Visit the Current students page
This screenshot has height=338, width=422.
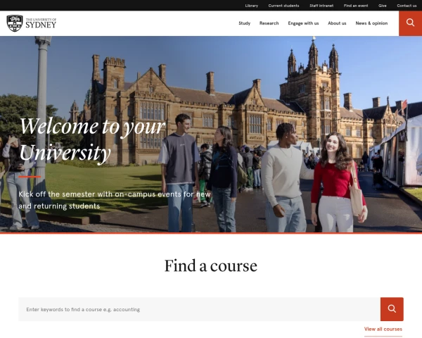pyautogui.click(x=283, y=6)
